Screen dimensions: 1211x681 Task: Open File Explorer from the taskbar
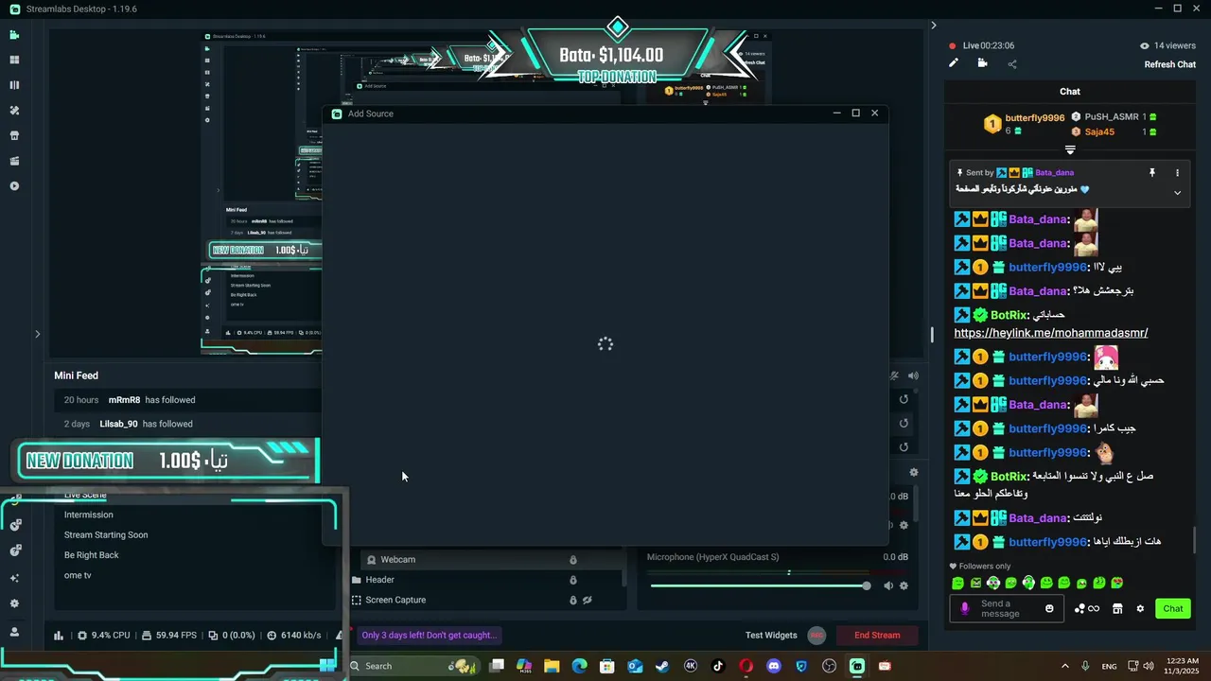pyautogui.click(x=552, y=666)
